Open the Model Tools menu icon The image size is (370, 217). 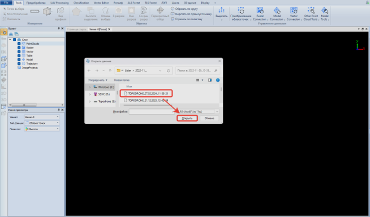pos(324,11)
